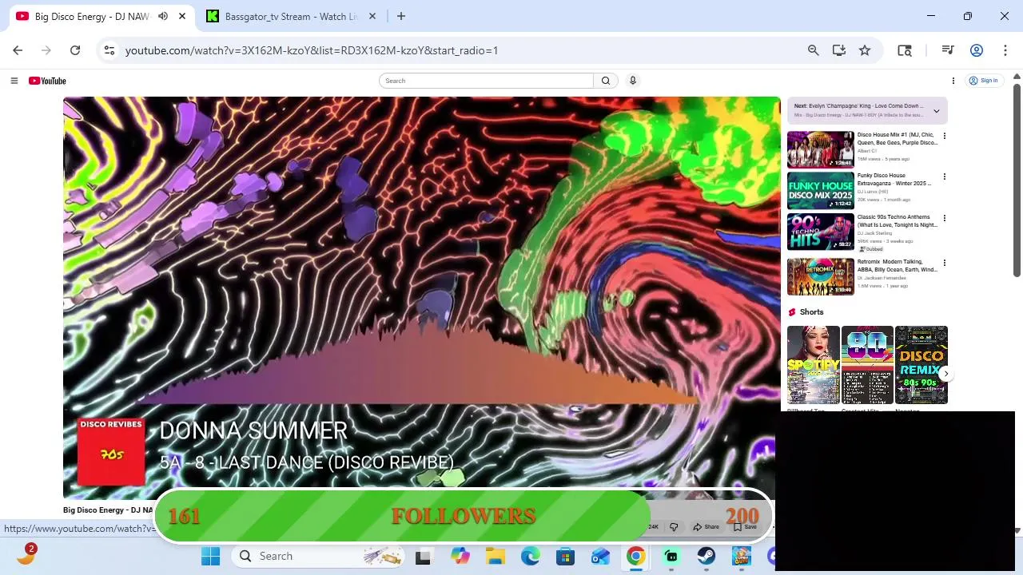Screen dimensions: 1023x575
Task: Open Classic 90s Techno Anthems title link
Action: click(x=897, y=221)
